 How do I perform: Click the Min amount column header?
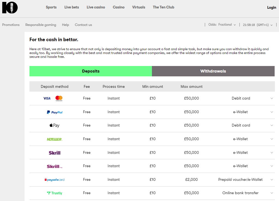pos(153,87)
